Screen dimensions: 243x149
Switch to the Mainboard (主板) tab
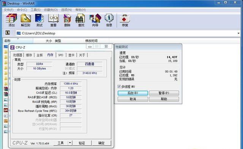click(39, 55)
